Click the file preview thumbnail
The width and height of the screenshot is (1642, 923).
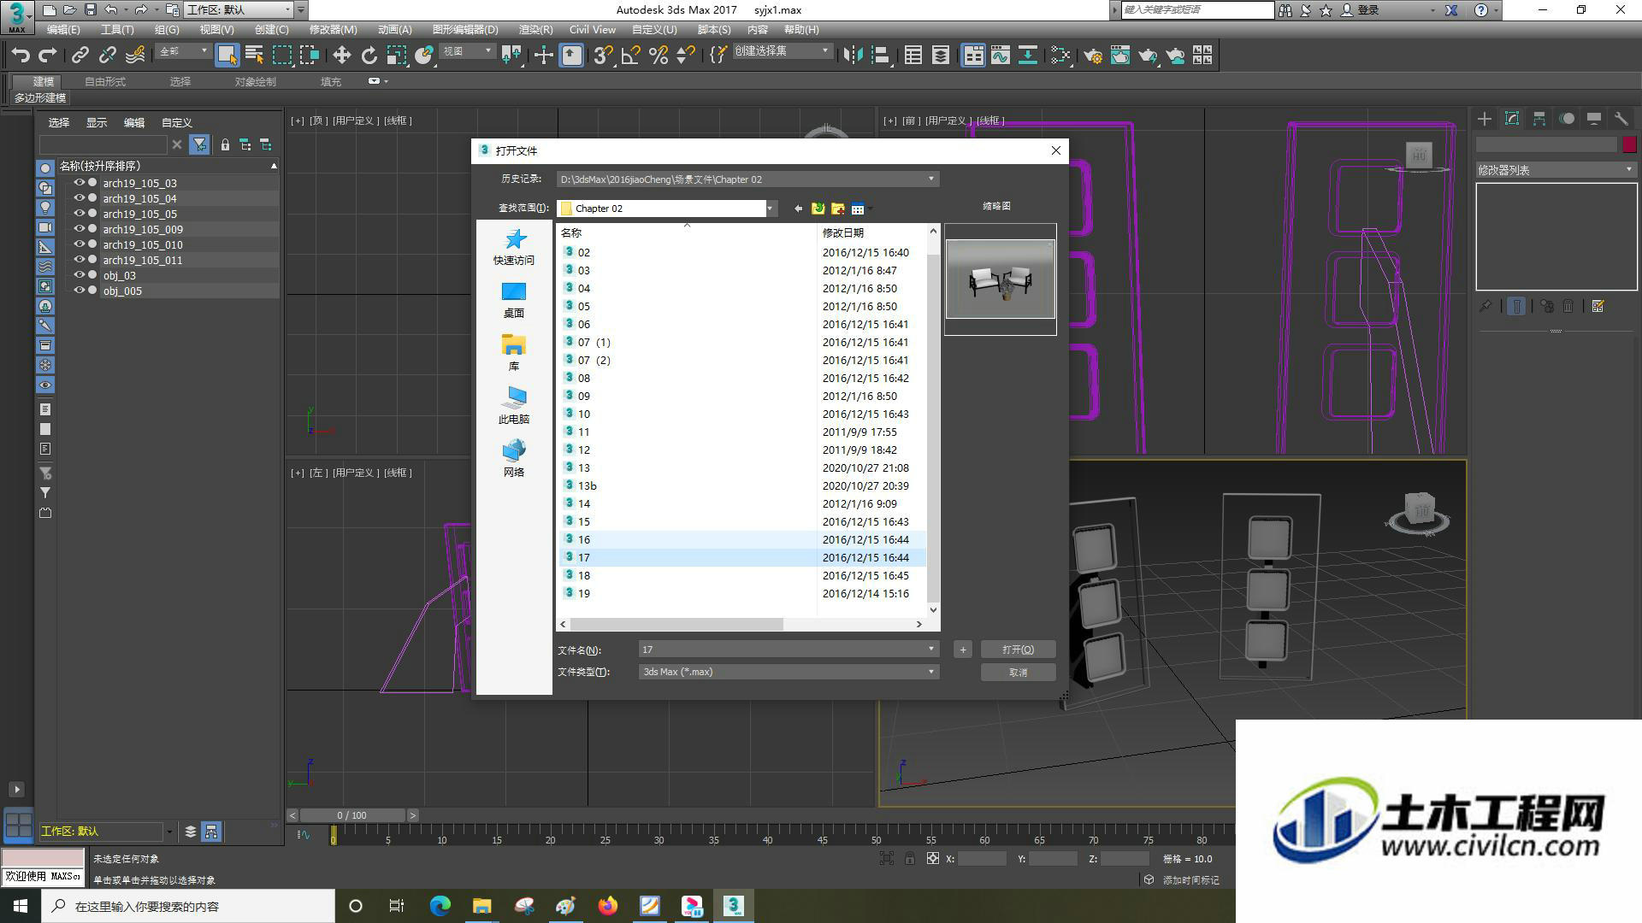coord(1000,279)
